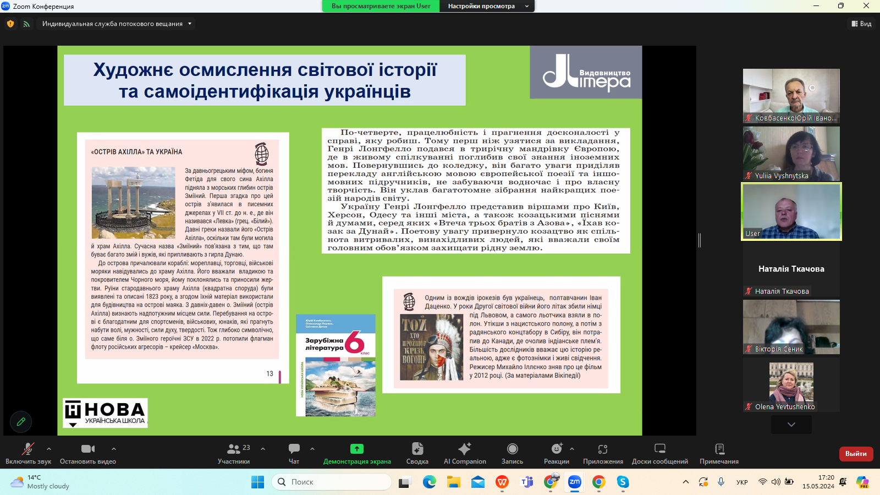The image size is (880, 495).
Task: Open the Участники participants panel
Action: point(234,454)
